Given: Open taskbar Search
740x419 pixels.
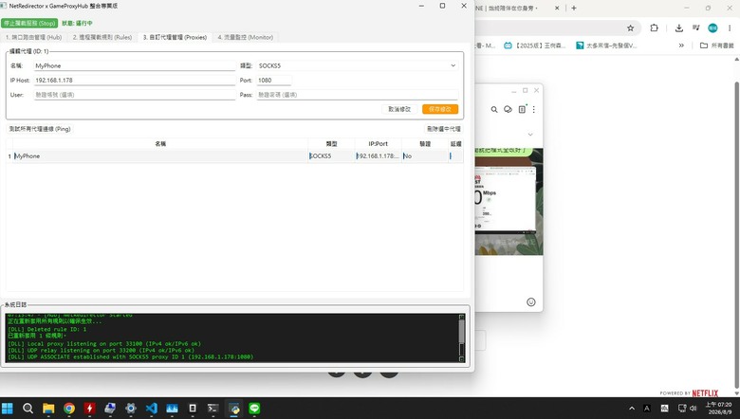Looking at the screenshot, I should 28,409.
